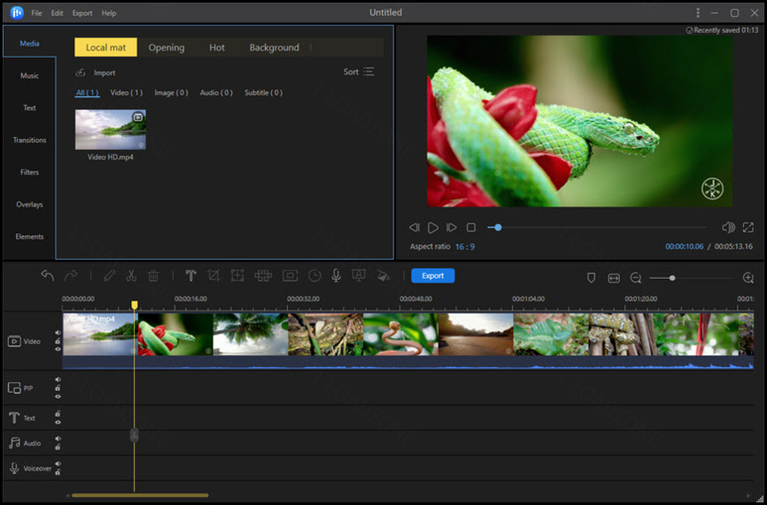Undo the last edit
The width and height of the screenshot is (767, 505).
point(47,275)
